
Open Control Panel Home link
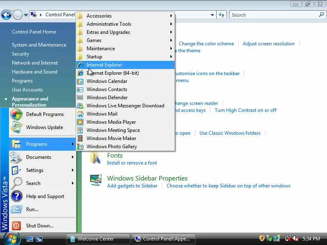[x=34, y=32]
